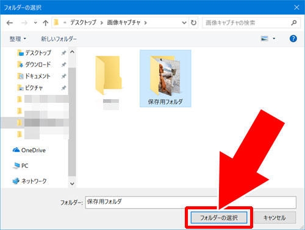Click the フォルダーの選択 button

click(x=219, y=218)
